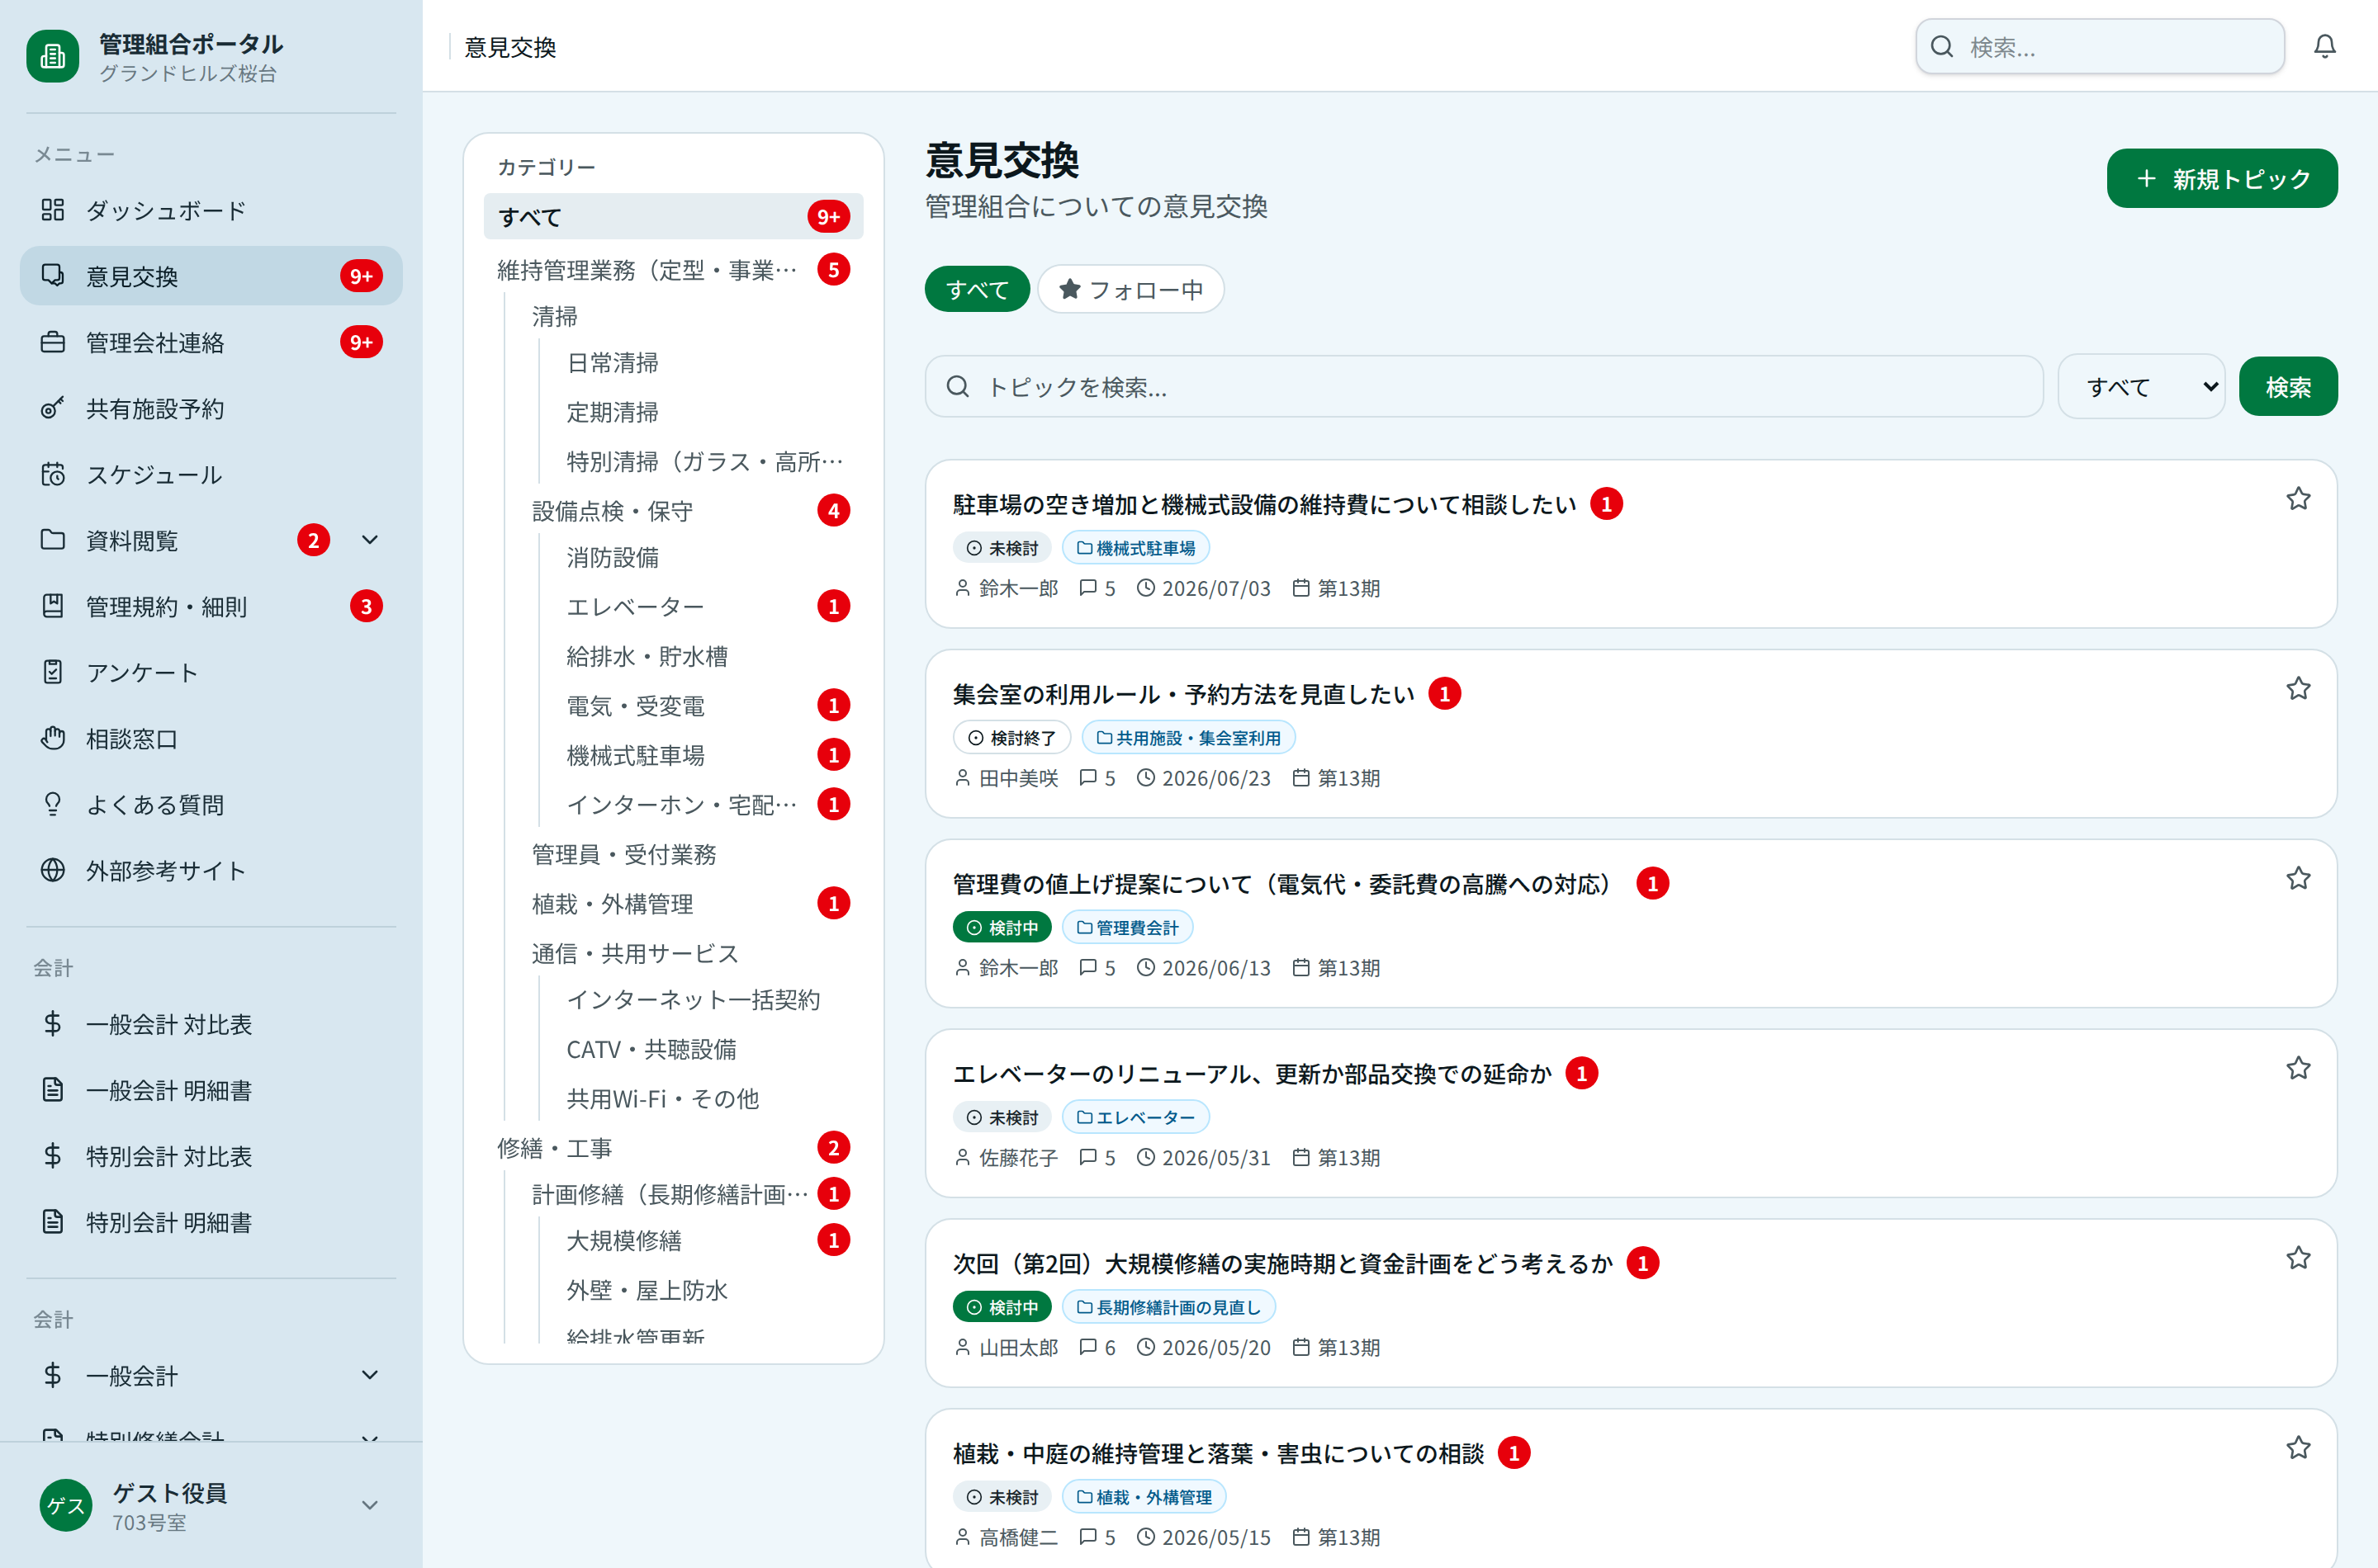Select 大規模修繕 subcategory
The height and width of the screenshot is (1568, 2378).
(708, 1240)
